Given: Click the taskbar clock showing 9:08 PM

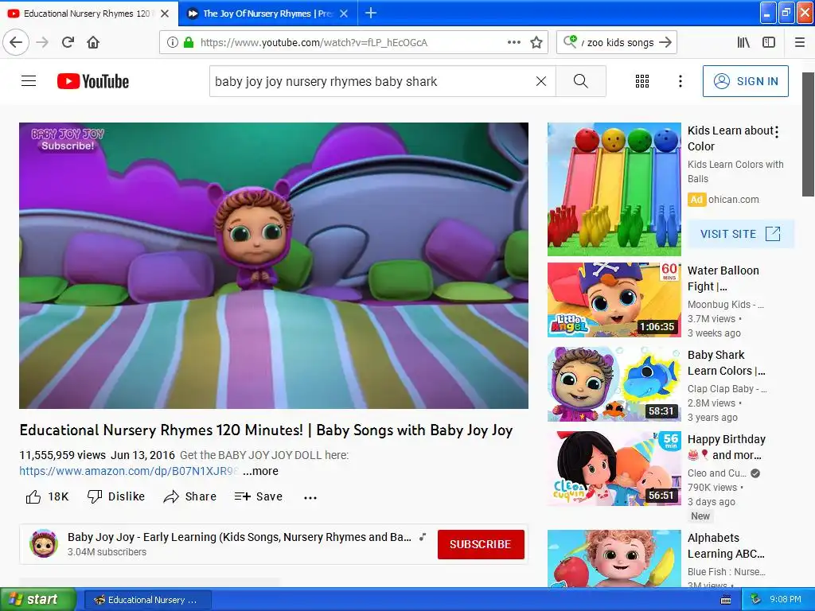Looking at the screenshot, I should coord(785,600).
